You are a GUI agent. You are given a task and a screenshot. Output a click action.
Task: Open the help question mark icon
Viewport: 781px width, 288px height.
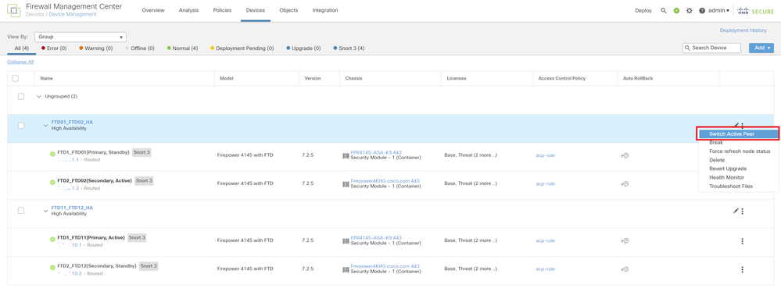[702, 10]
